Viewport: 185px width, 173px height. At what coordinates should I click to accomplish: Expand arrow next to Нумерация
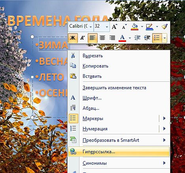tap(164, 128)
